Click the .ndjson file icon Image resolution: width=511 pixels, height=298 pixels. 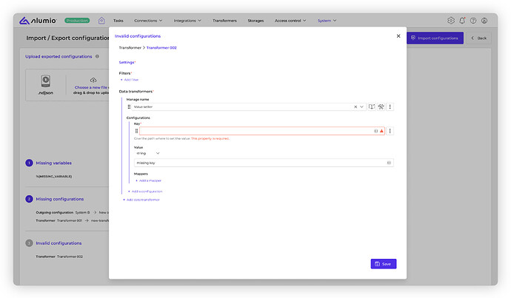point(46,81)
